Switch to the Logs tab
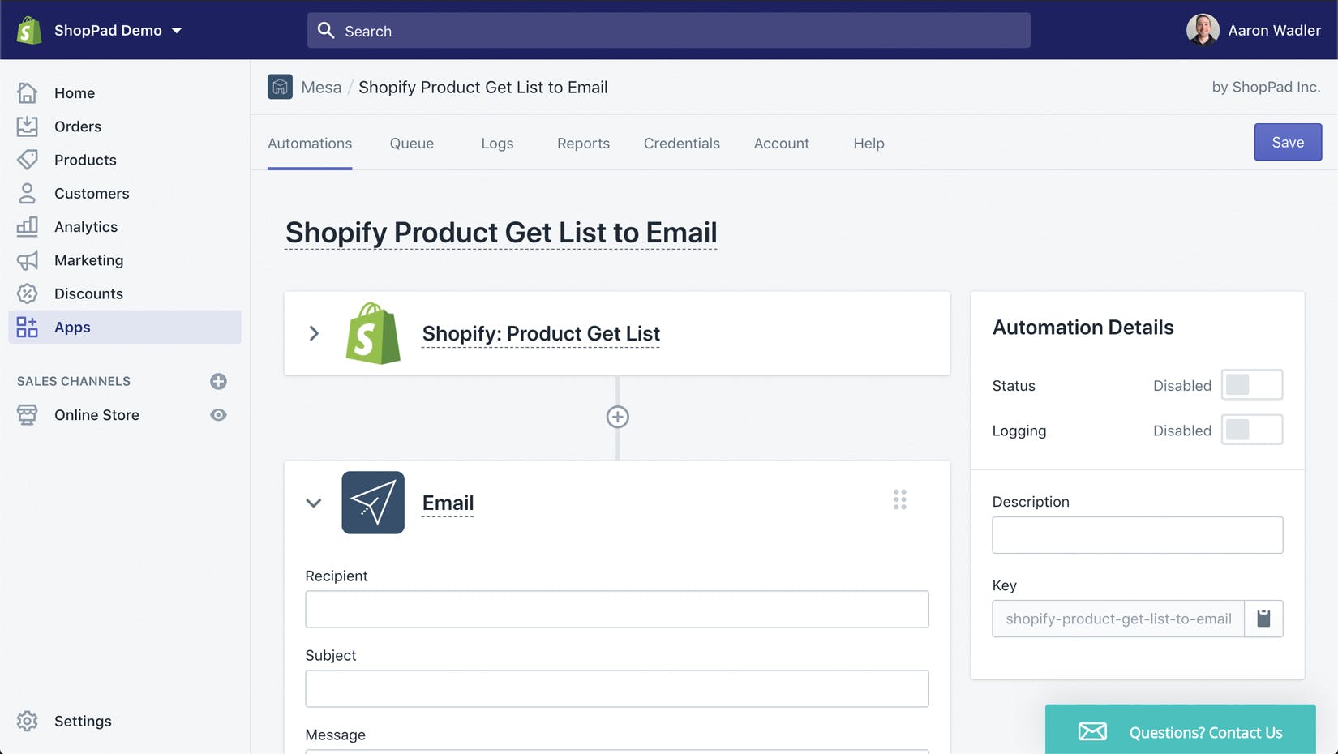The width and height of the screenshot is (1338, 754). point(497,143)
